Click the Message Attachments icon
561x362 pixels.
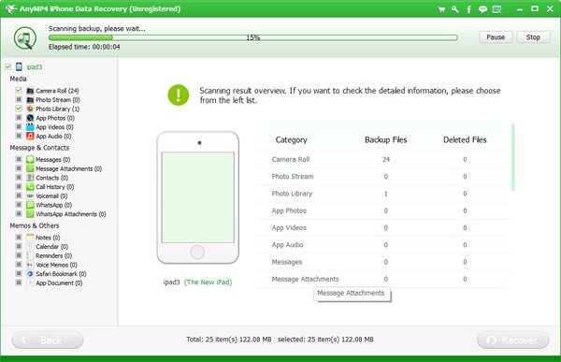point(30,168)
